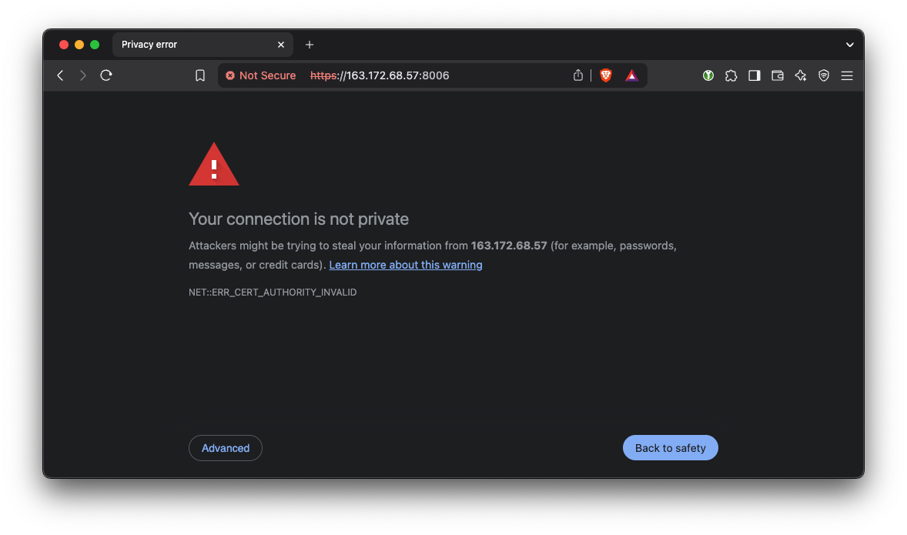Bookmark this page with the bookmark icon
This screenshot has height=535, width=907.
click(x=200, y=75)
